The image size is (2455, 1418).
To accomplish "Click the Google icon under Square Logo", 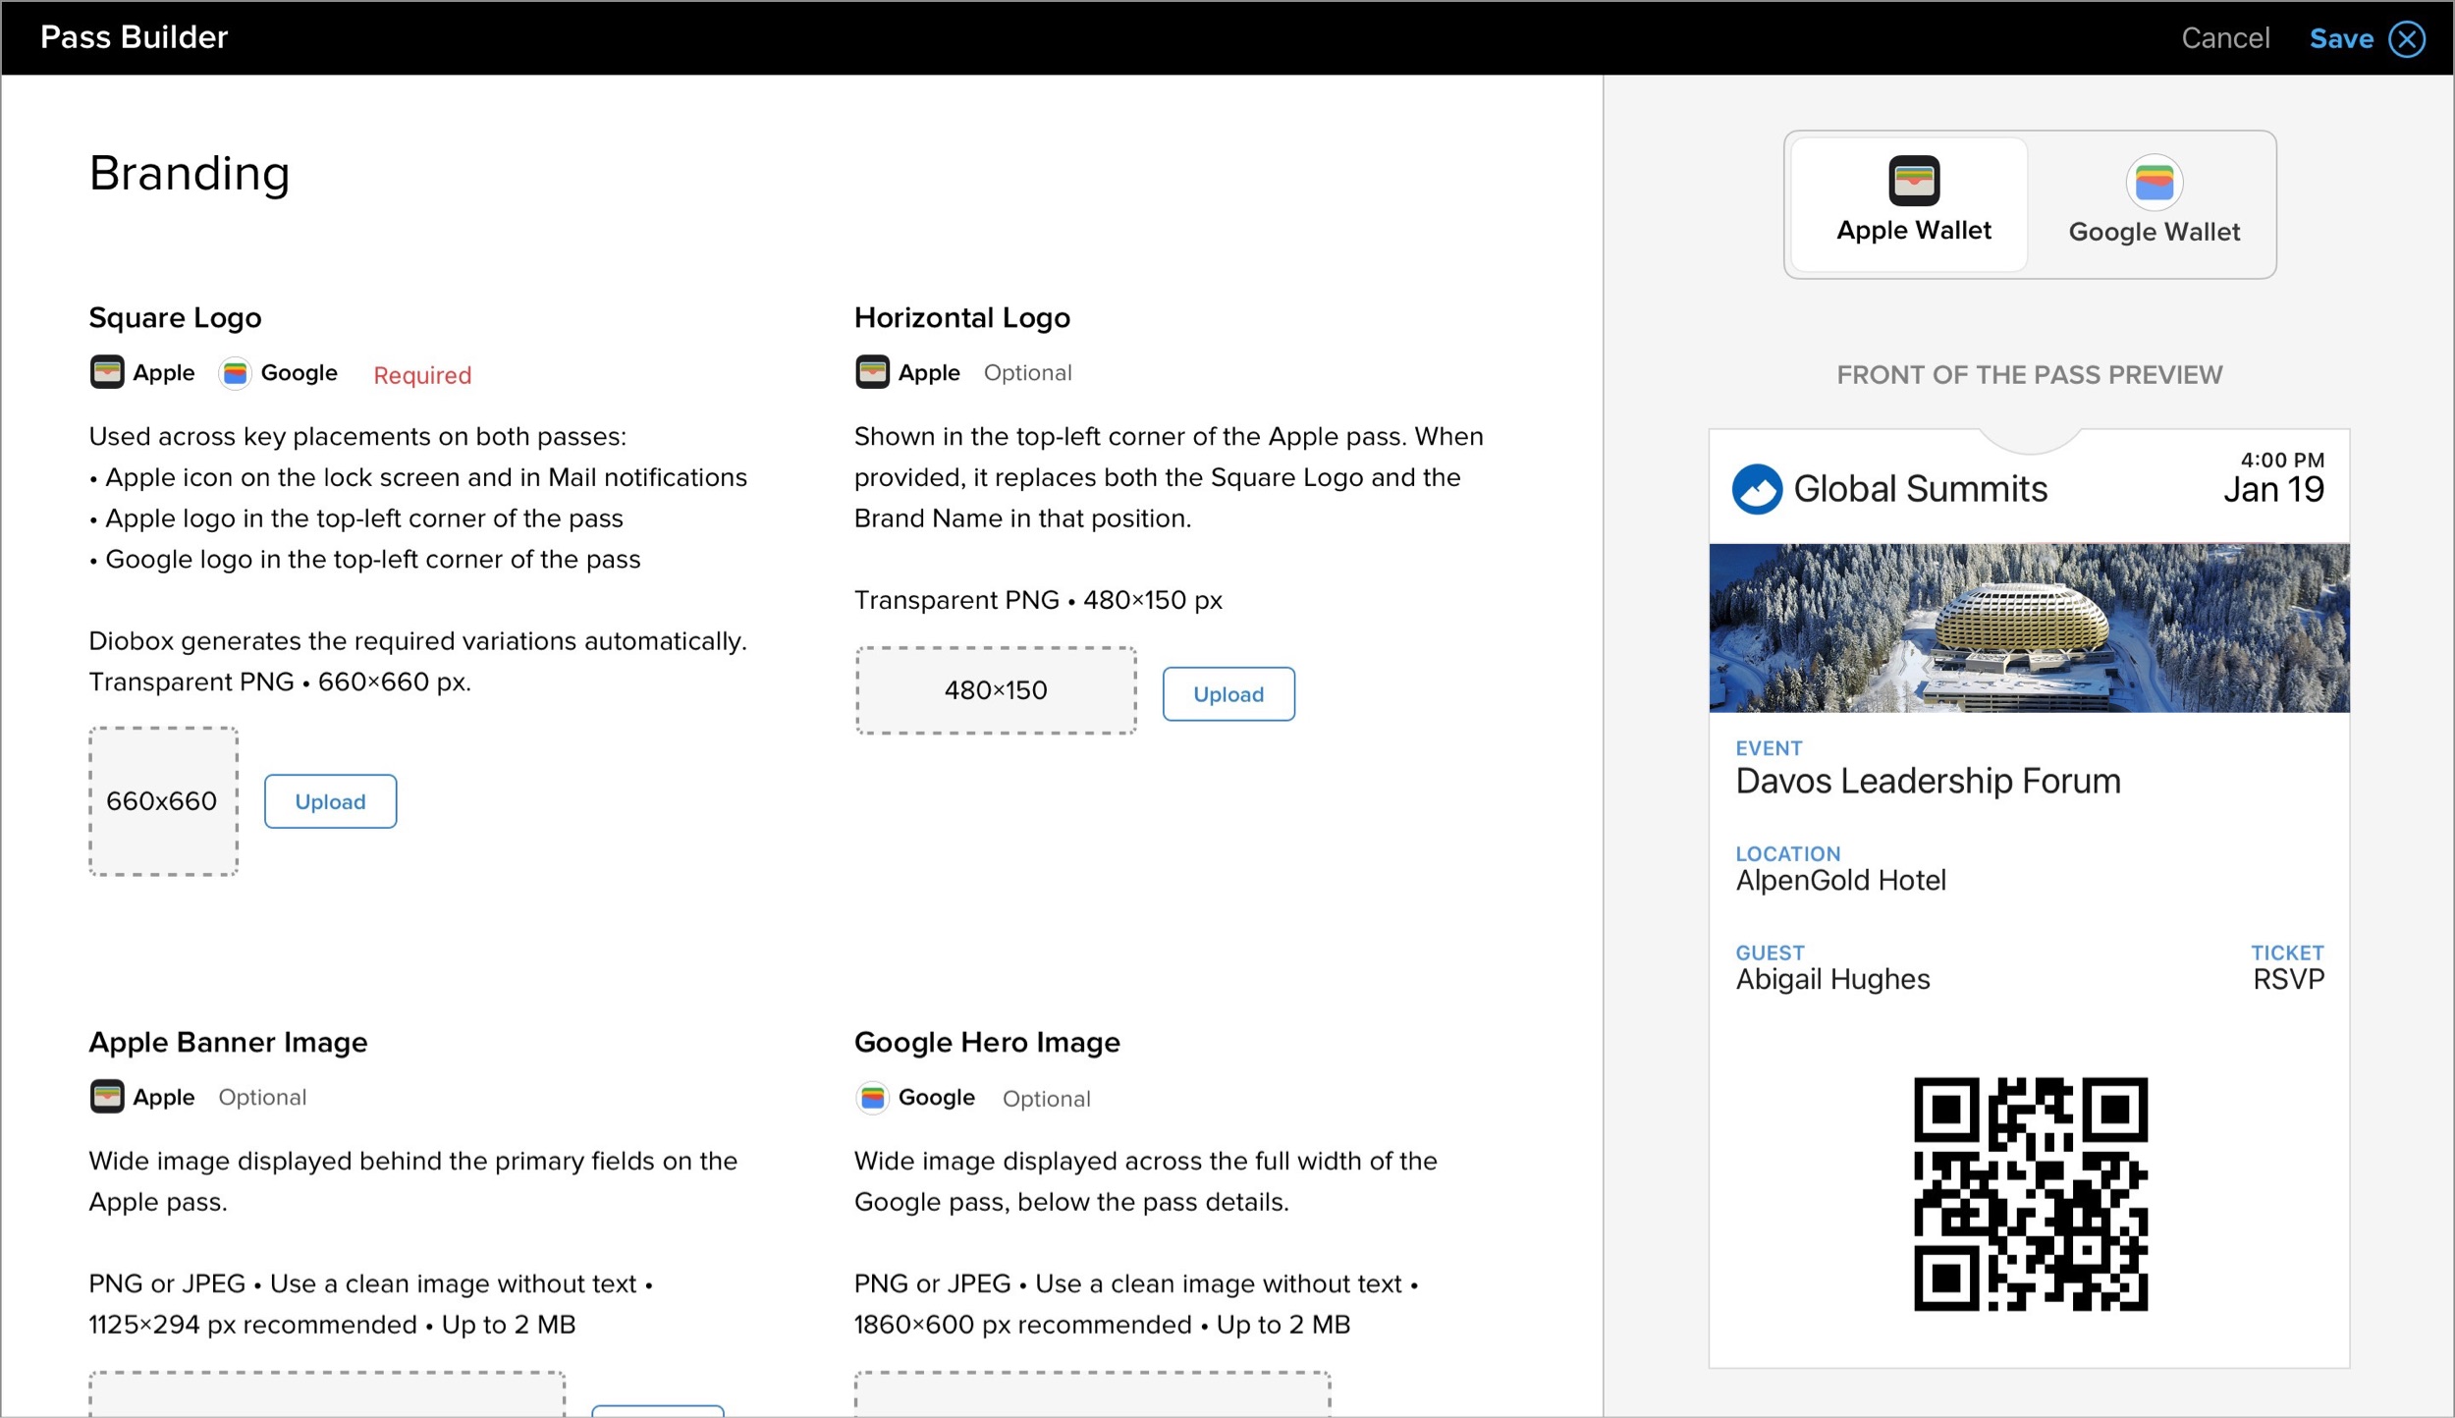I will pos(235,373).
